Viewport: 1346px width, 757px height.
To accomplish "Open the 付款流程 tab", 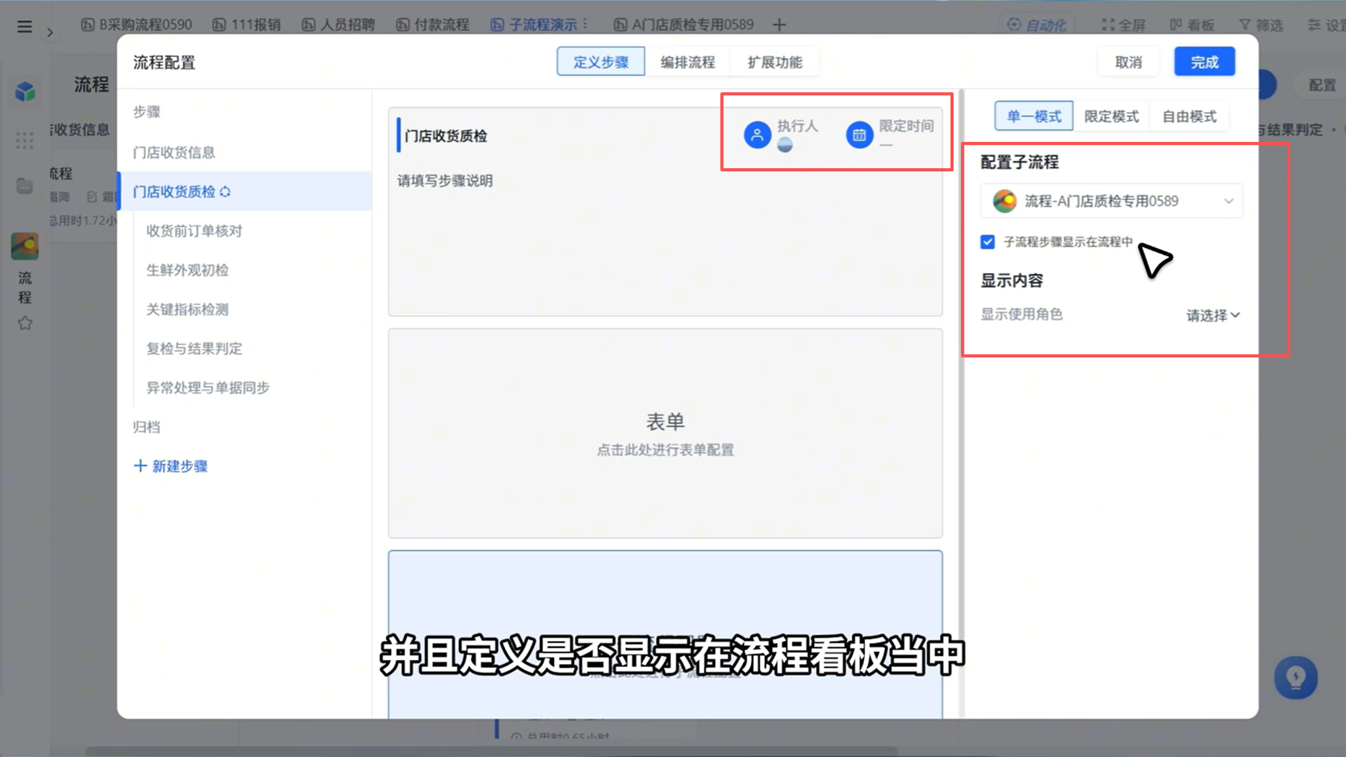I will point(432,25).
